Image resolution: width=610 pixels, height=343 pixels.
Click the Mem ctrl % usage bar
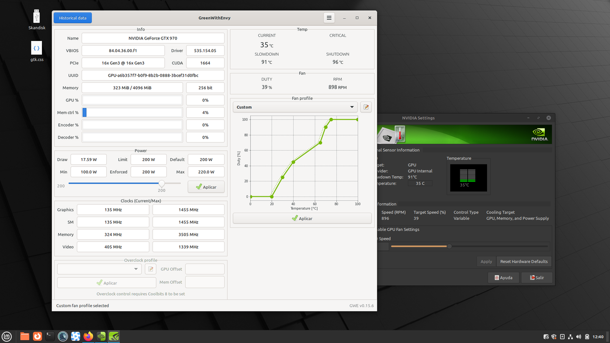[x=132, y=112]
